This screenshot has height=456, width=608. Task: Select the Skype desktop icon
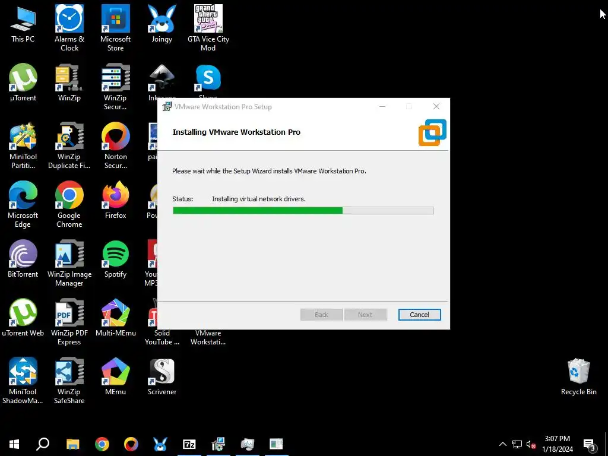(x=208, y=81)
